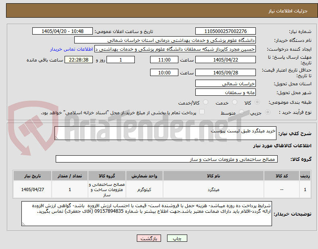Click the request creator field
This screenshot has height=249, width=318.
(175, 49)
